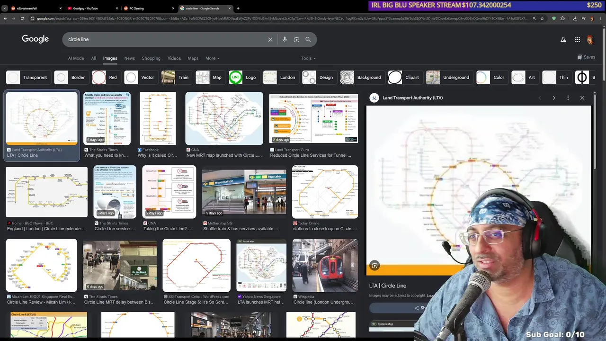Open the 'LTA | Circle Line' preview title link
606x341 pixels.
tap(388, 286)
